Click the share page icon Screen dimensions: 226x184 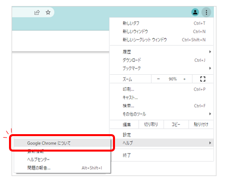(x=37, y=12)
